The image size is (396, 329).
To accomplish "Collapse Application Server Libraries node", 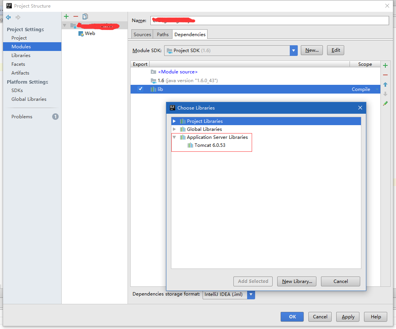I will point(174,137).
